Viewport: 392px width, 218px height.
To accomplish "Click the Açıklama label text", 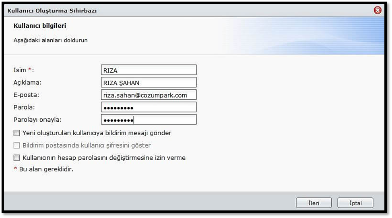I will click(28, 82).
